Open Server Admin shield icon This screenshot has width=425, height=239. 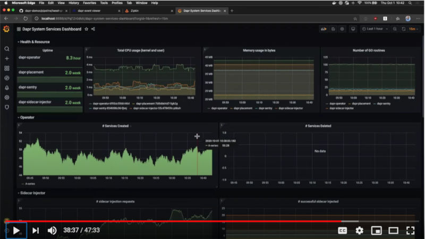tap(7, 107)
